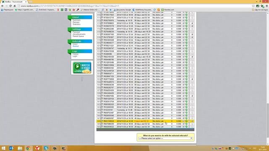This screenshot has width=269, height=151.
Task: Open Outlook from the taskbar
Action: pos(11,148)
